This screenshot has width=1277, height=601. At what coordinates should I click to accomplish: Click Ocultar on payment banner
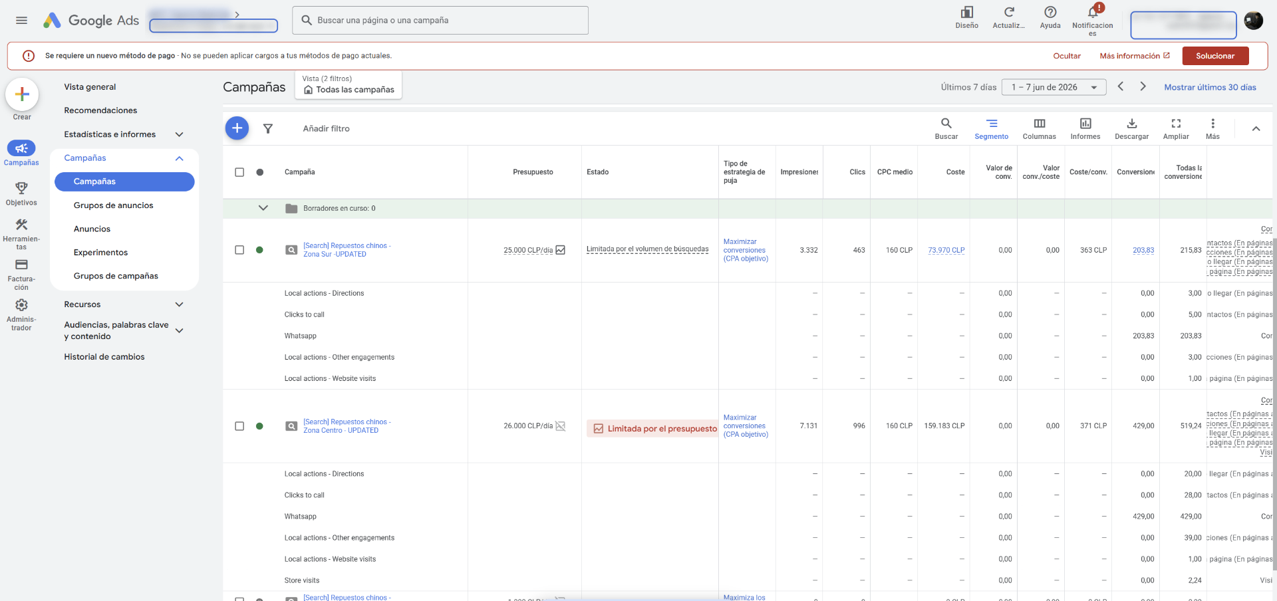click(1067, 56)
